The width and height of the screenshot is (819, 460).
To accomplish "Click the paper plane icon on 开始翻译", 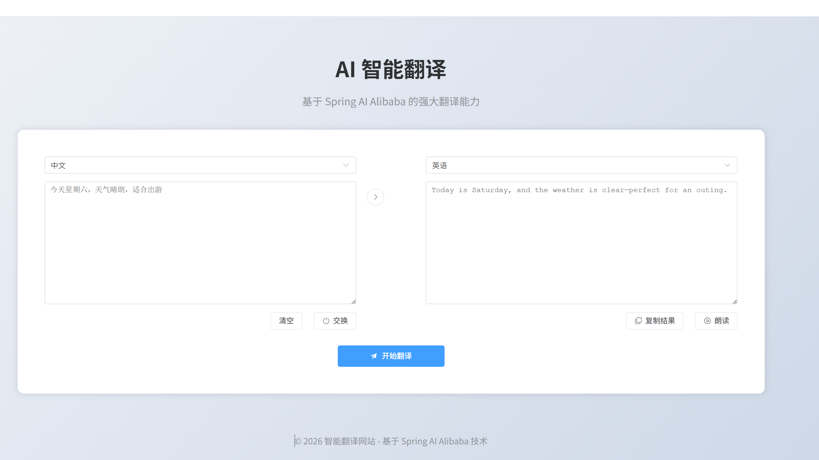I will coord(374,356).
